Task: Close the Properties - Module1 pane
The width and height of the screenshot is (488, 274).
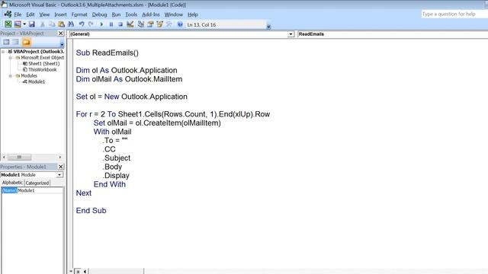Action: click(x=61, y=167)
